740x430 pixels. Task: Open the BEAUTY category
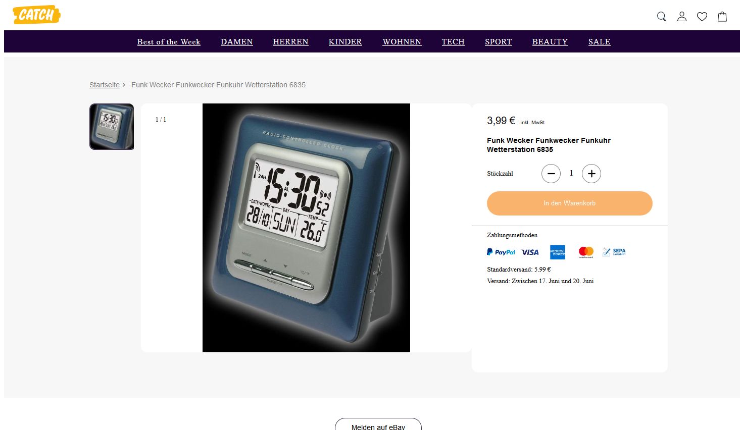pos(550,42)
